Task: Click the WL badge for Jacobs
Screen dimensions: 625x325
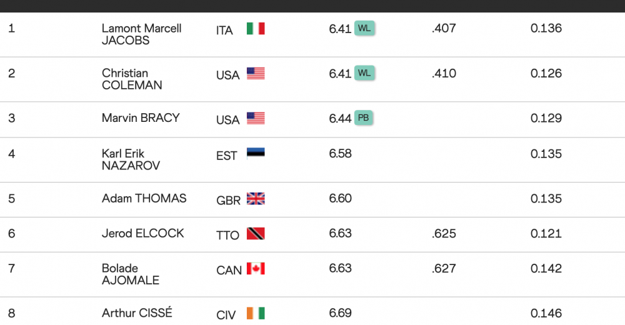Action: 364,28
